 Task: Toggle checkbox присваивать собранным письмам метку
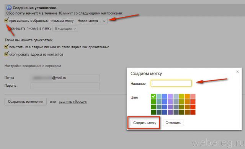click(x=6, y=20)
